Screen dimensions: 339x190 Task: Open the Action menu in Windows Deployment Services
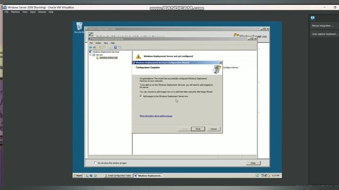[x=98, y=43]
